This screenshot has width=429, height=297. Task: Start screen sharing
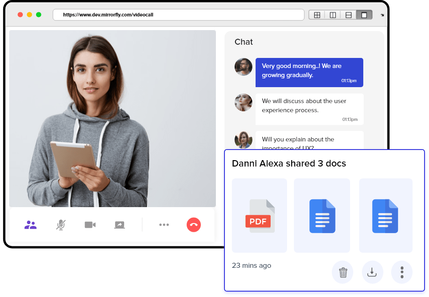pyautogui.click(x=119, y=224)
